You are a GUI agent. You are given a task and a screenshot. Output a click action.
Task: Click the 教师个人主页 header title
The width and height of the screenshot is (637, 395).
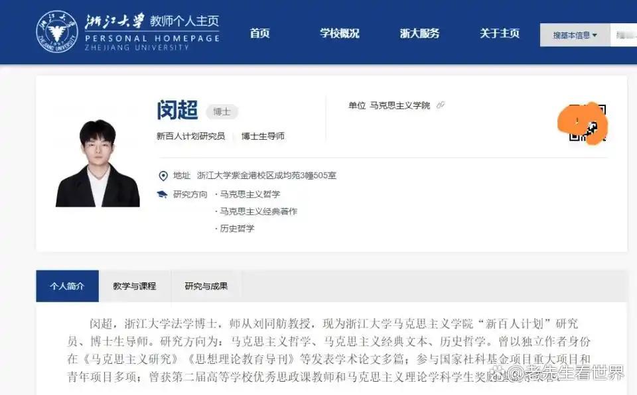(184, 21)
